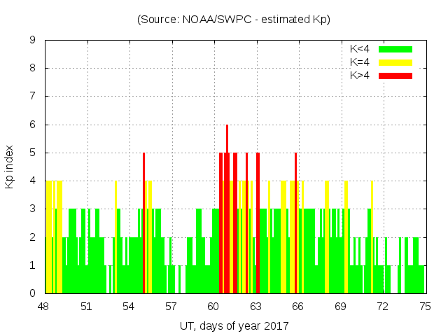Click the y-axis tick label 5
The height and width of the screenshot is (336, 448).
tap(33, 153)
